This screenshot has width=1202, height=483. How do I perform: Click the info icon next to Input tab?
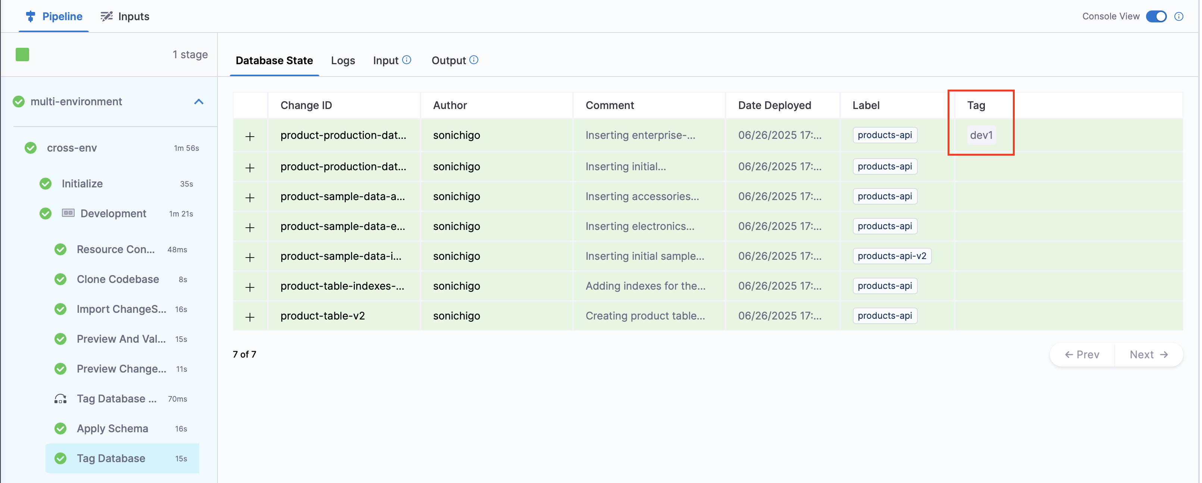click(406, 60)
